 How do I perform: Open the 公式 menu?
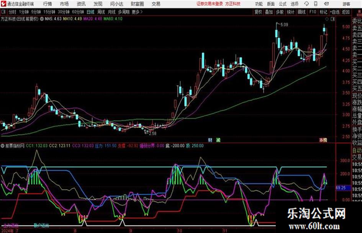pos(283,4)
